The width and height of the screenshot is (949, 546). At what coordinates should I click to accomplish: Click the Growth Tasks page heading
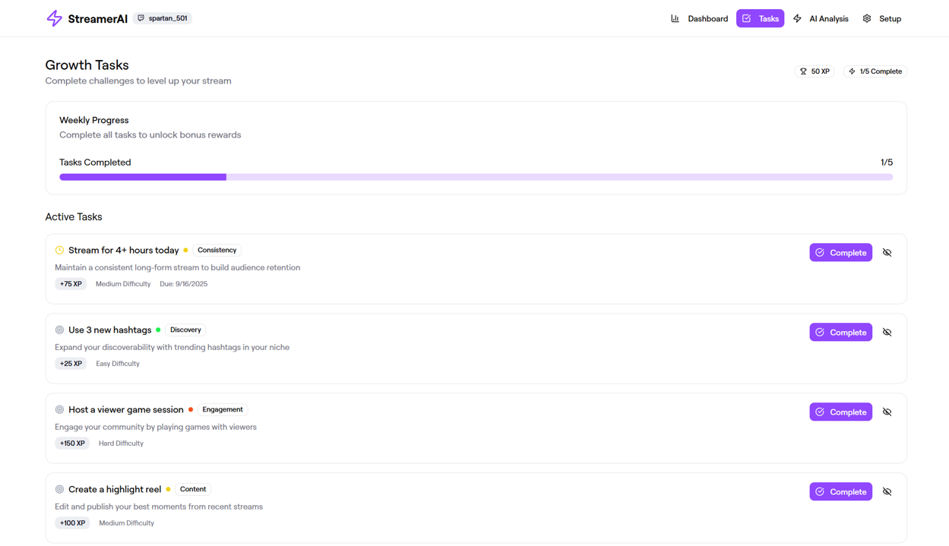[87, 65]
